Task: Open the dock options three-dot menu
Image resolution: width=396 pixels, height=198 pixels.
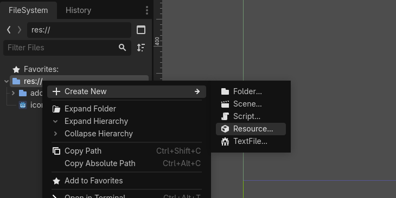Action: (x=147, y=10)
